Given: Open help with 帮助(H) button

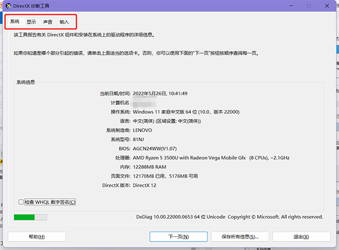Looking at the screenshot, I should tap(37, 237).
